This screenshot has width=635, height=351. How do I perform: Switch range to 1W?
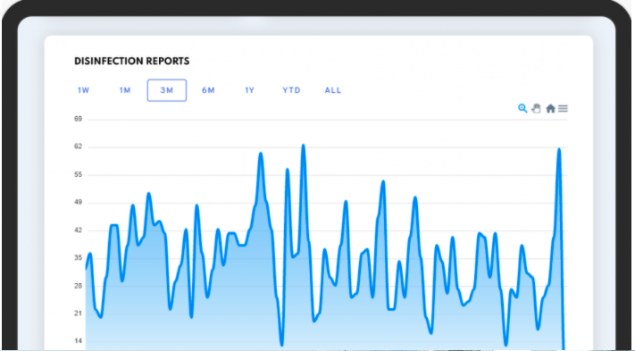click(x=83, y=90)
